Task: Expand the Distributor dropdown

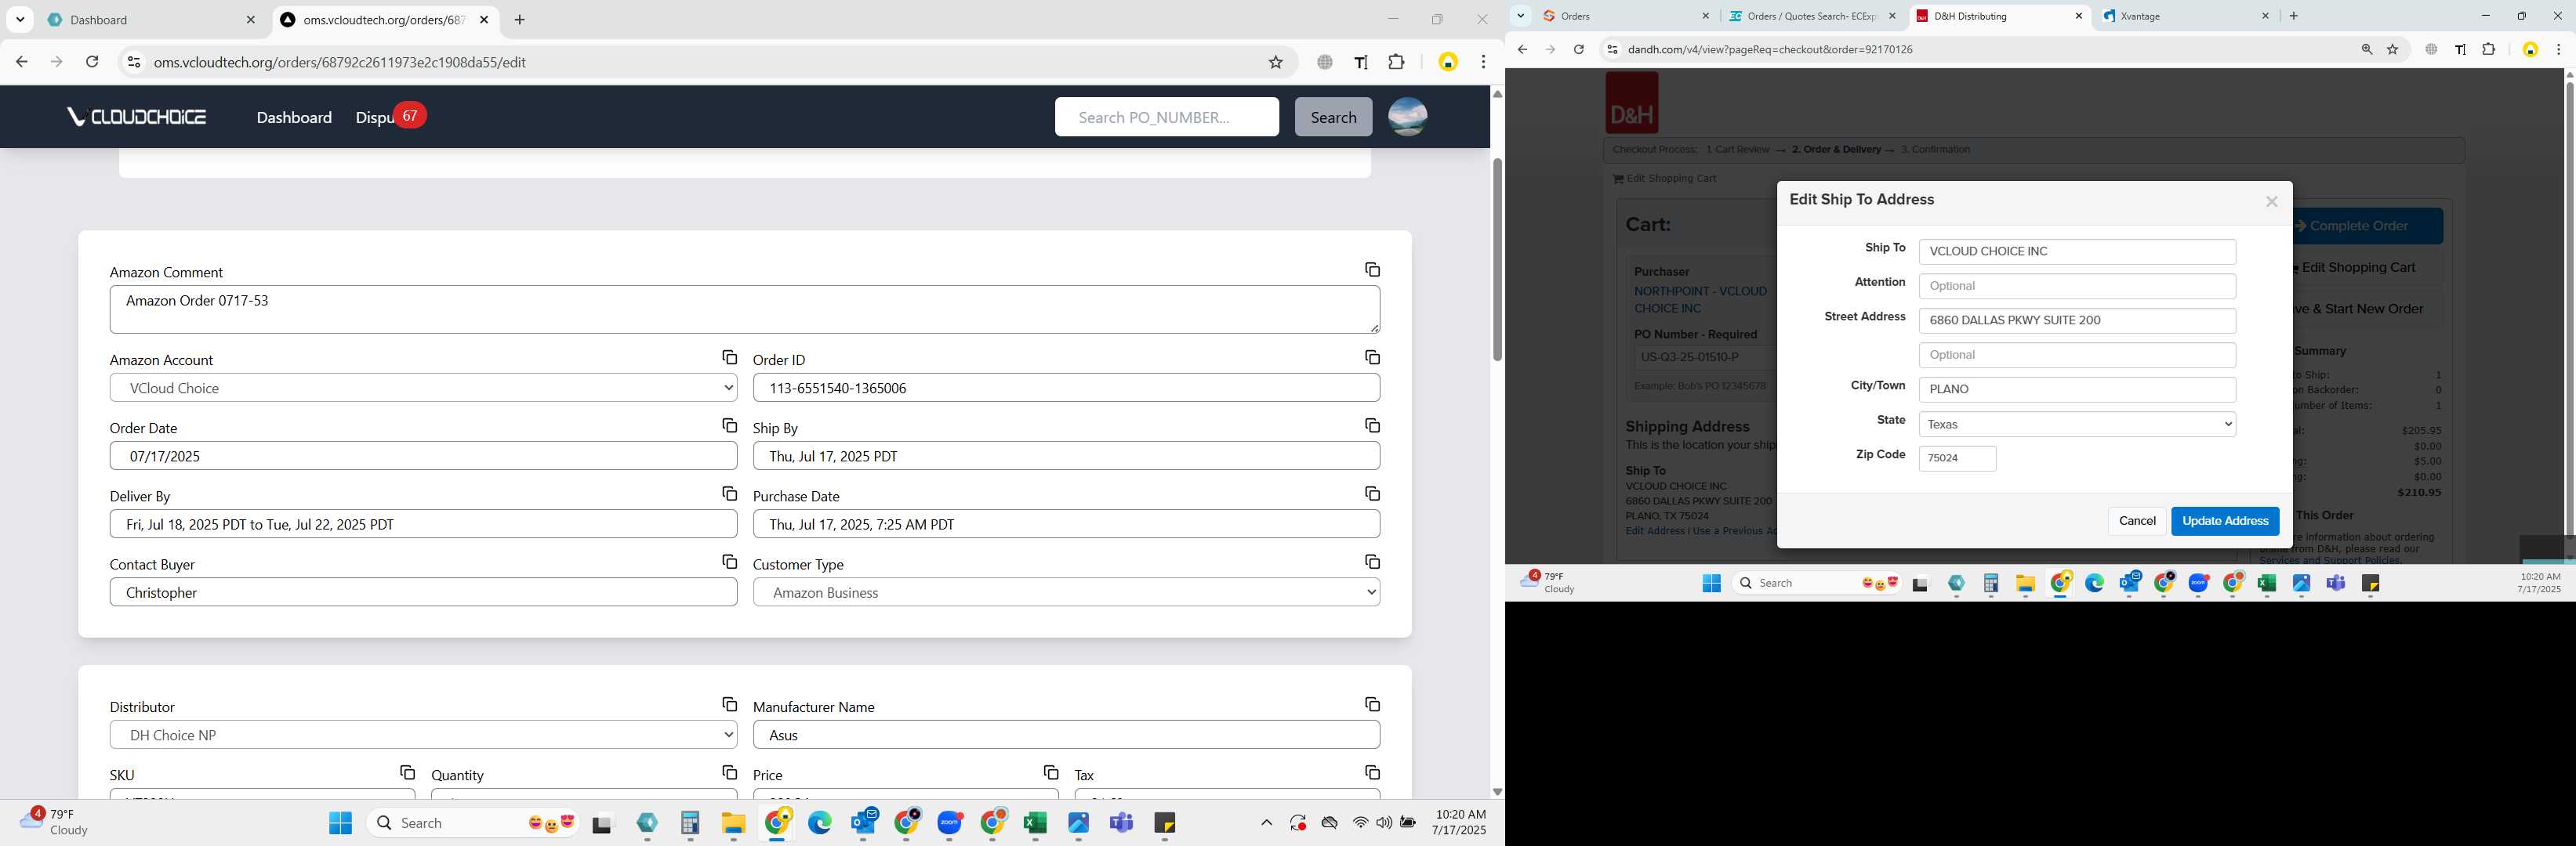Action: coord(423,735)
